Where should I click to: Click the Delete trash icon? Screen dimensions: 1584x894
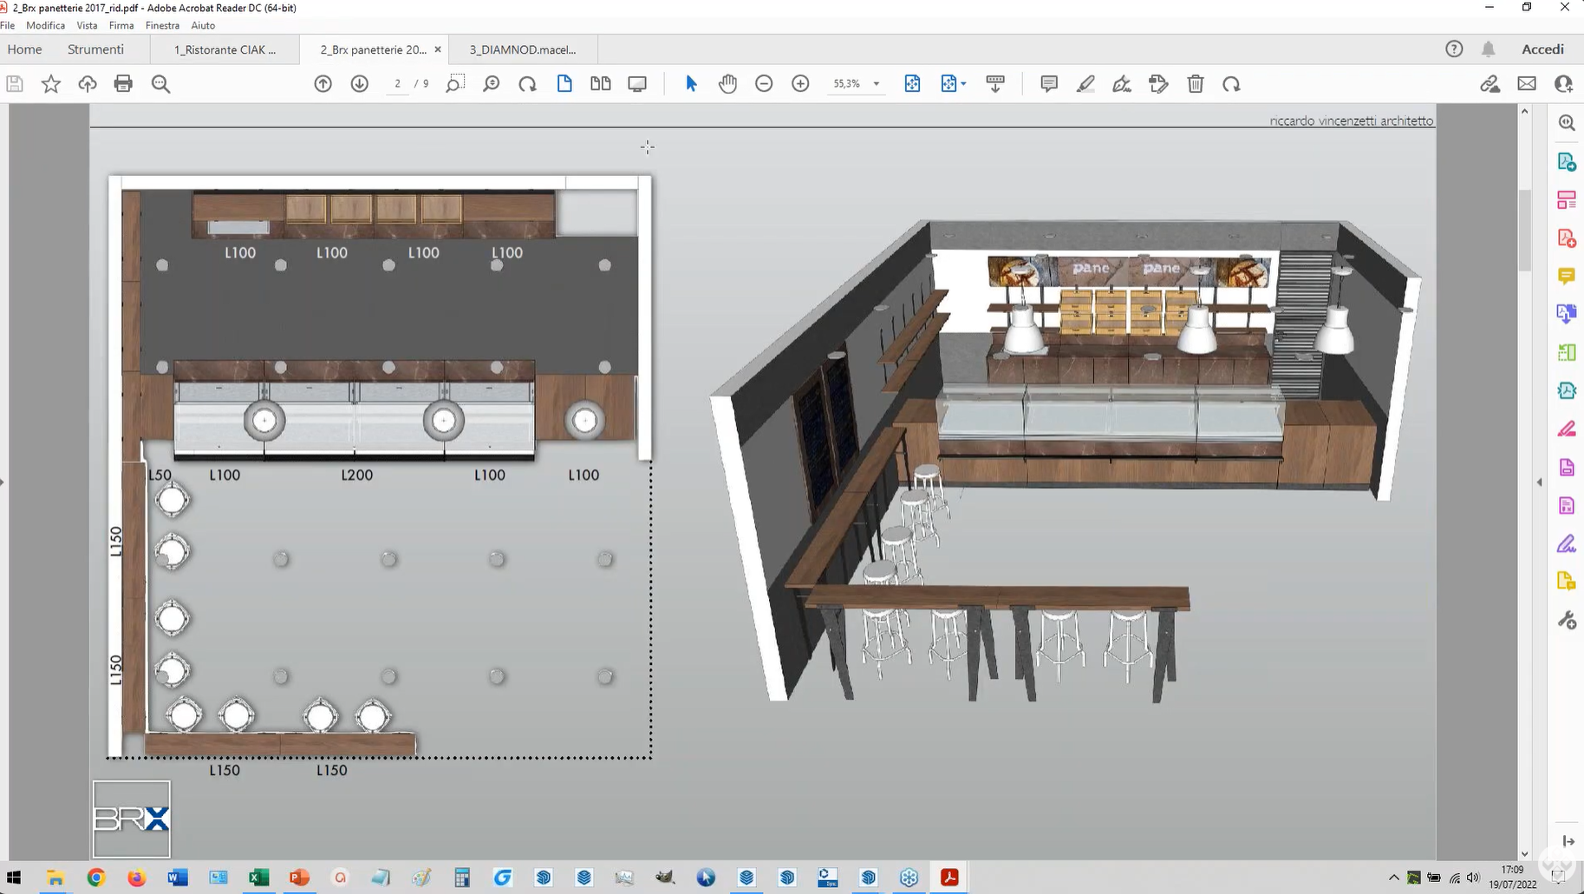(x=1195, y=84)
